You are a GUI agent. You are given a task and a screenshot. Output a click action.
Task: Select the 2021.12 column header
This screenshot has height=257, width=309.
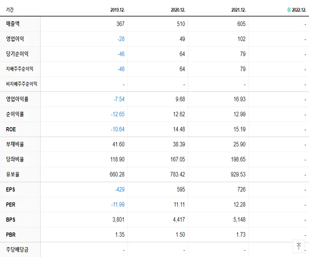[x=238, y=10]
